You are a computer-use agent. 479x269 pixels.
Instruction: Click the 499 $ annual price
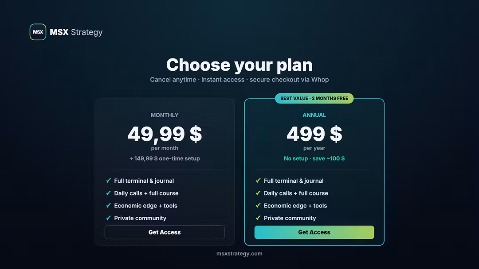[x=314, y=134]
